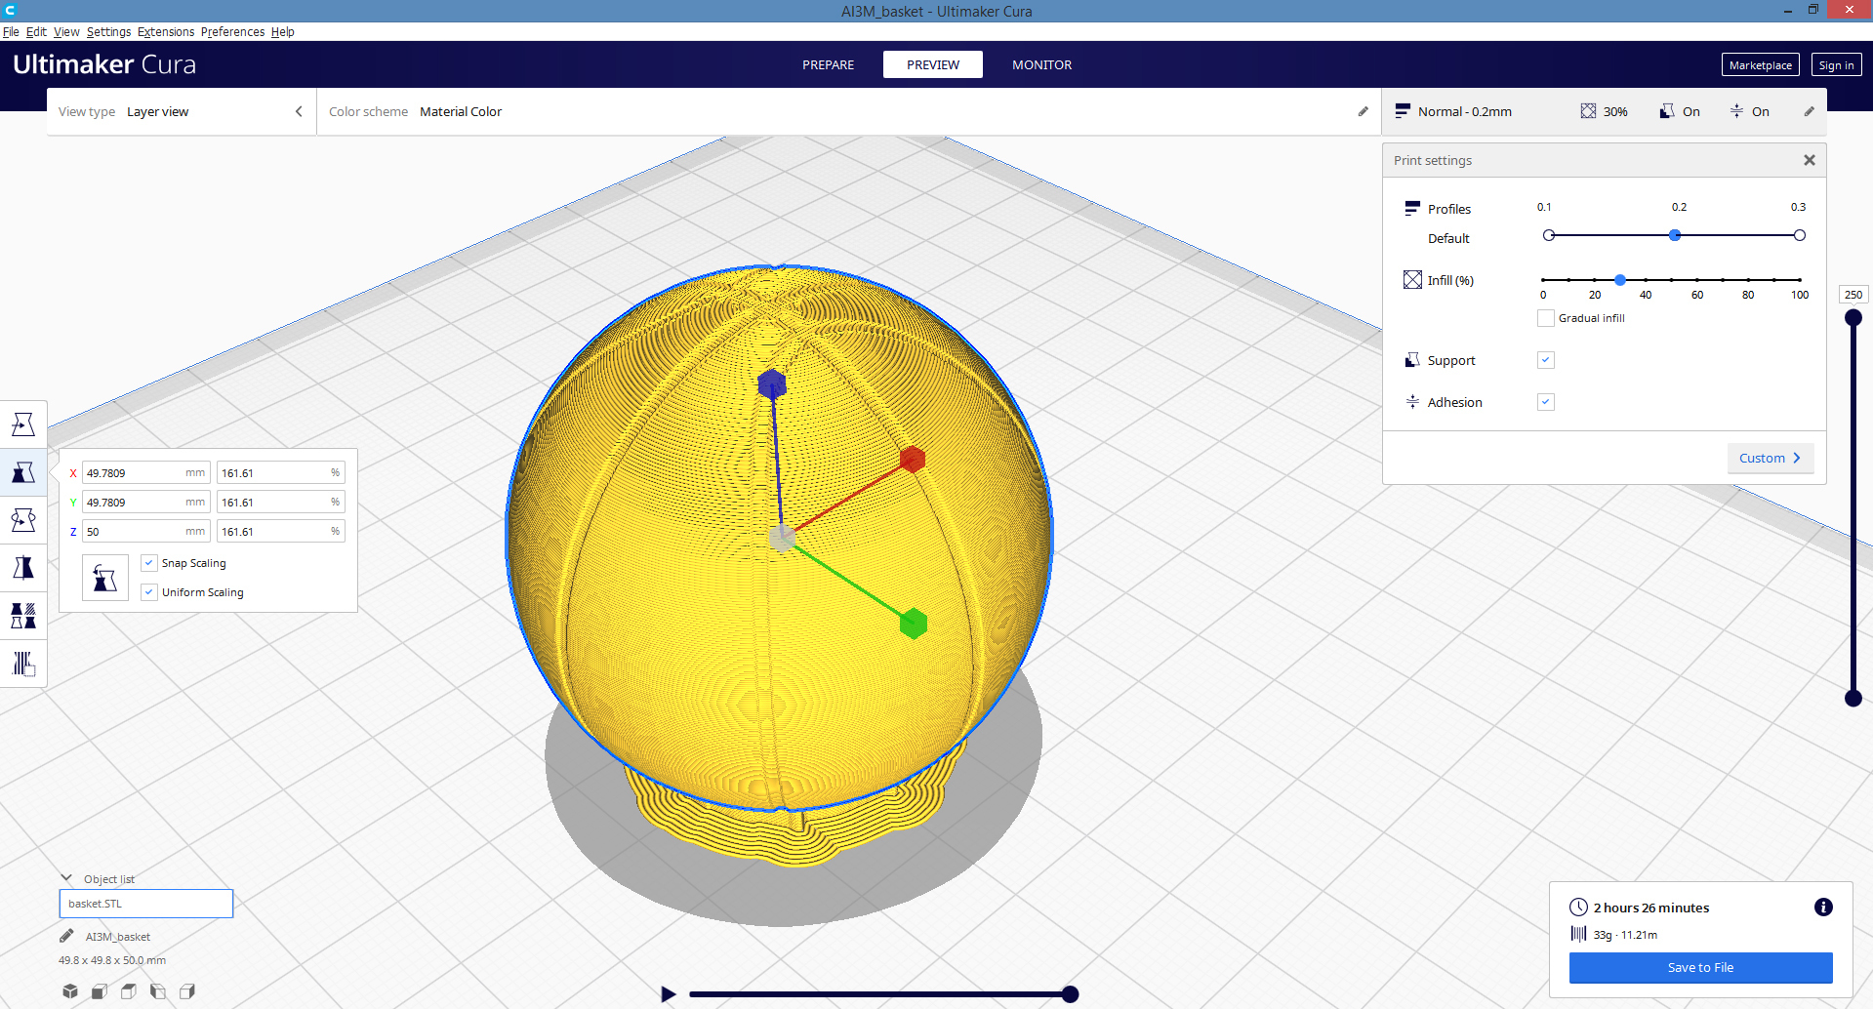Edit the basket.STL name field

(144, 903)
